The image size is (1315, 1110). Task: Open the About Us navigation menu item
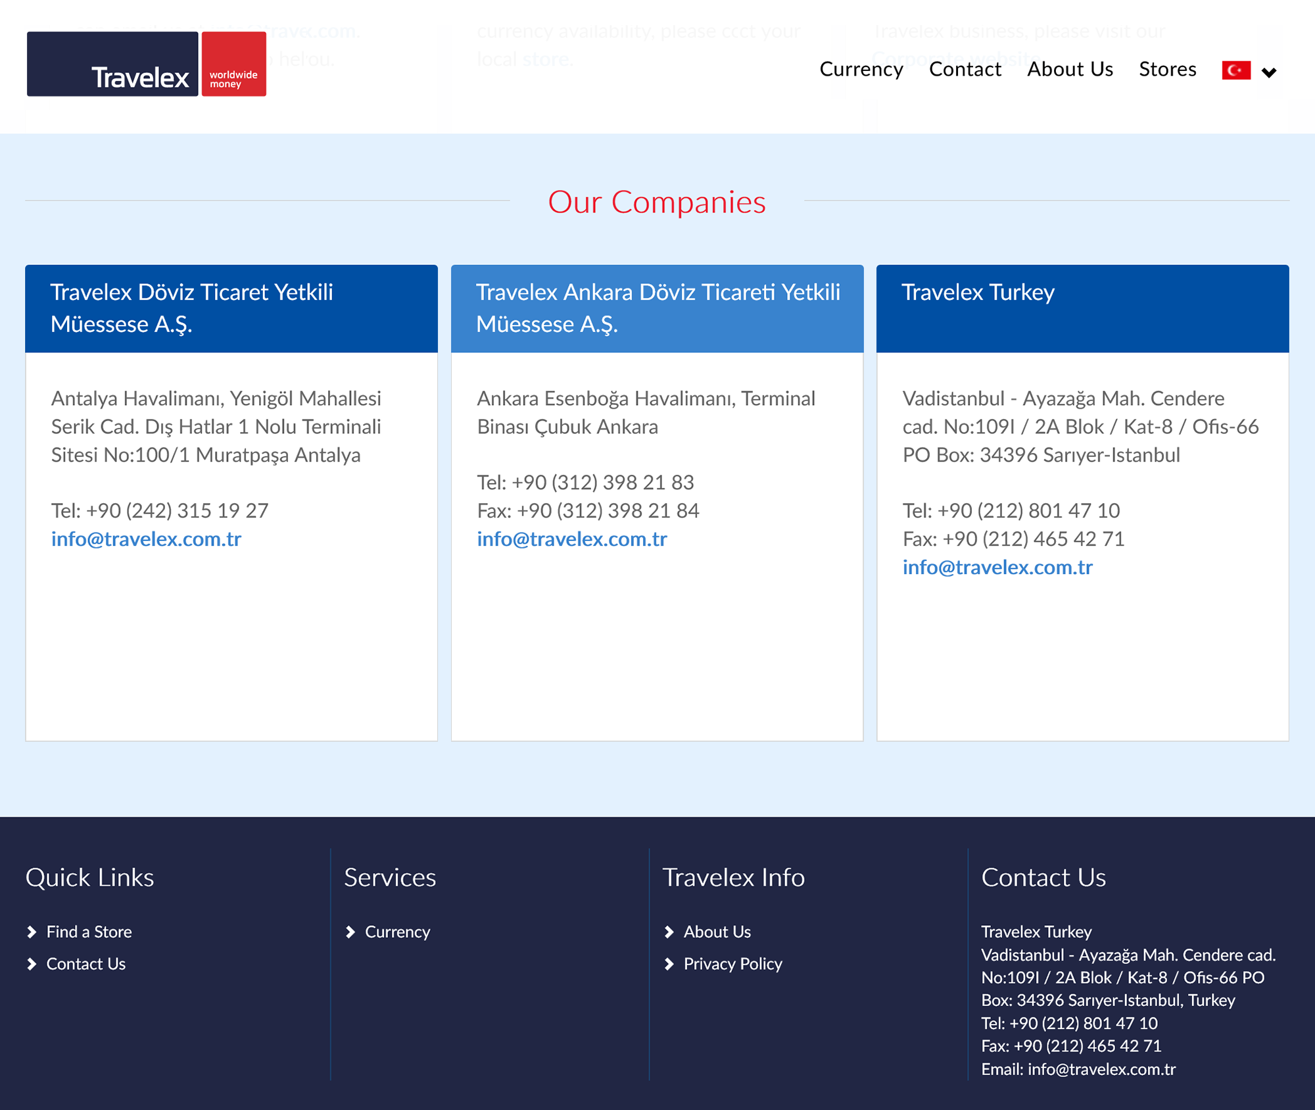pos(1070,69)
